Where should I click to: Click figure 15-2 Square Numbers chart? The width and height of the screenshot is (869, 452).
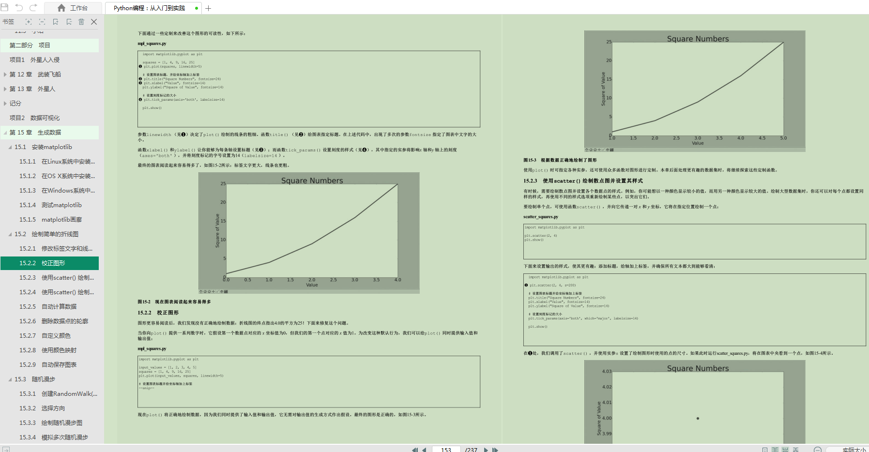pyautogui.click(x=309, y=233)
